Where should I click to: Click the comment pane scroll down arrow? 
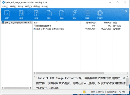(127, 88)
